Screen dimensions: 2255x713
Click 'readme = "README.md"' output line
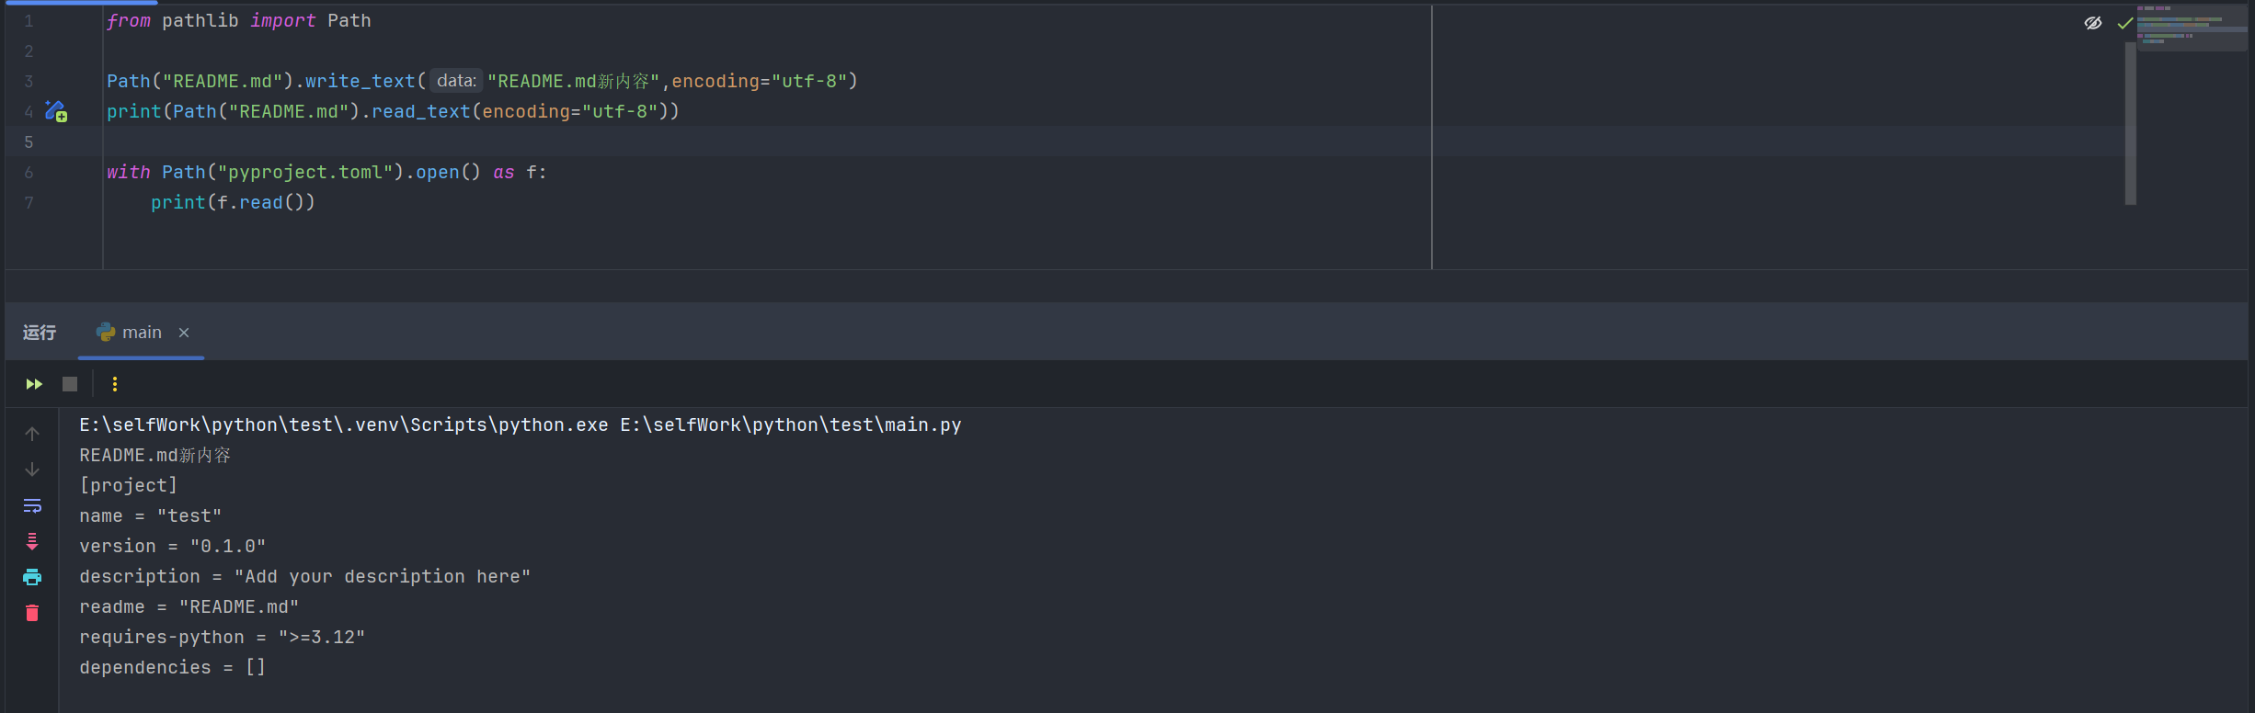click(189, 606)
